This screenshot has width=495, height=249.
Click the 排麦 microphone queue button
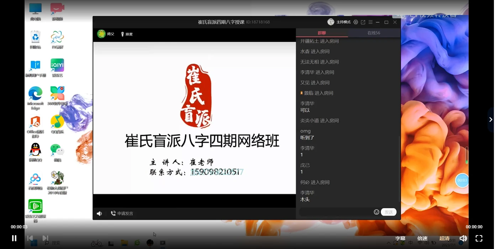(x=127, y=34)
